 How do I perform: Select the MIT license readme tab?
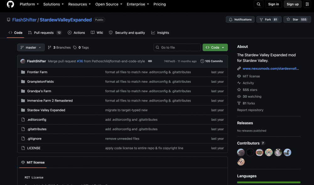click(33, 162)
